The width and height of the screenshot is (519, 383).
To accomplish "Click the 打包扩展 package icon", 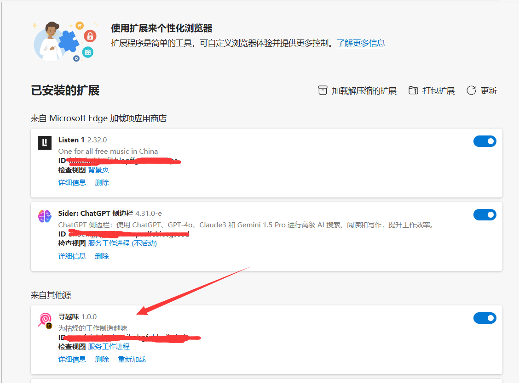I will point(413,90).
